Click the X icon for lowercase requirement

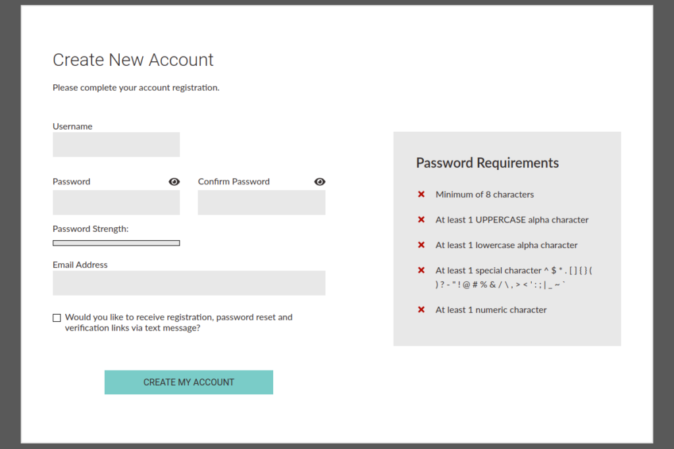(421, 244)
